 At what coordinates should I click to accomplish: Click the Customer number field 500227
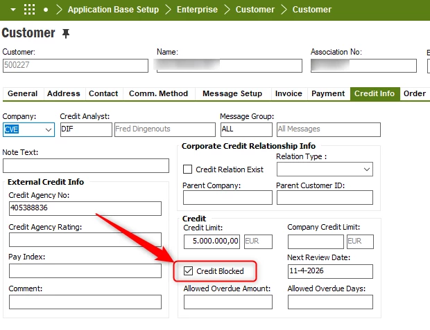pyautogui.click(x=76, y=66)
